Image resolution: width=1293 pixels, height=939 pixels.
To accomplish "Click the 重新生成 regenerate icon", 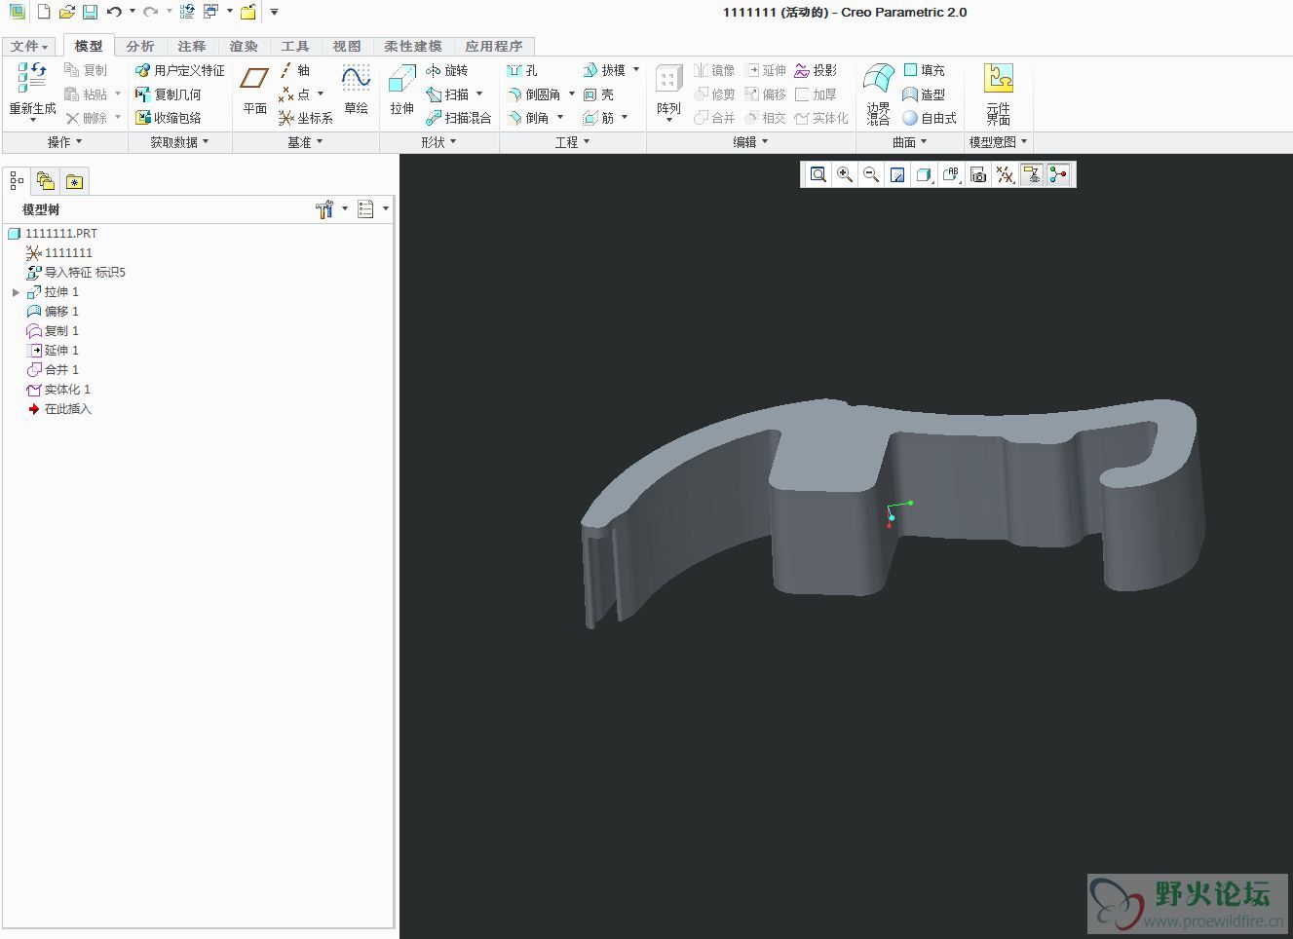I will [32, 90].
